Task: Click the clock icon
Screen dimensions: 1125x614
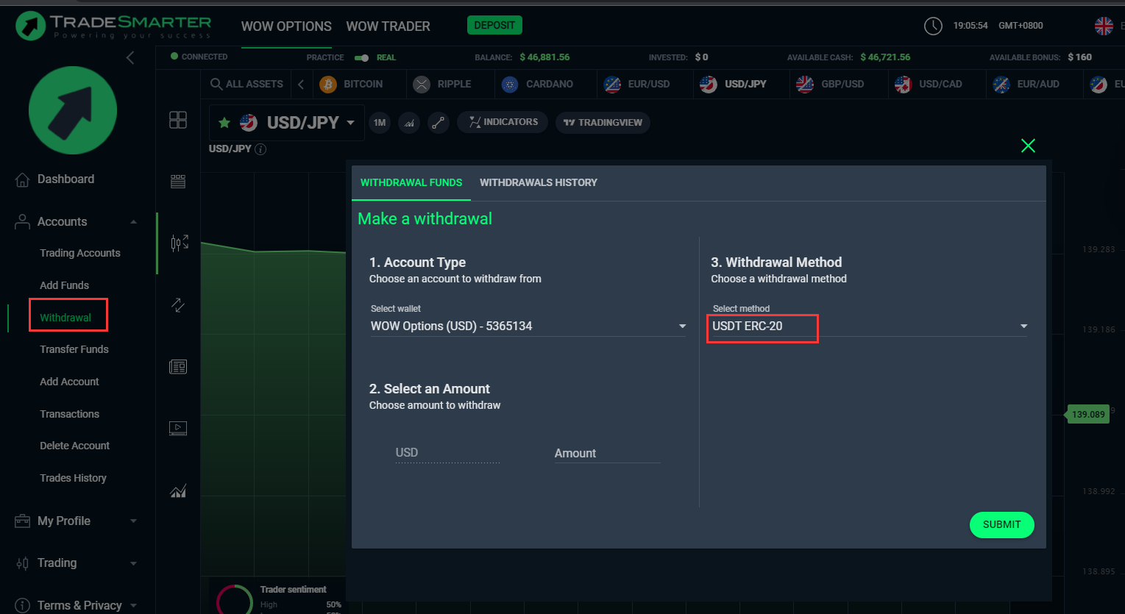Action: (933, 26)
